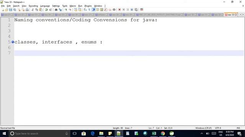Click the INS indicator in status bar
245x137 pixels.
coord(238,128)
